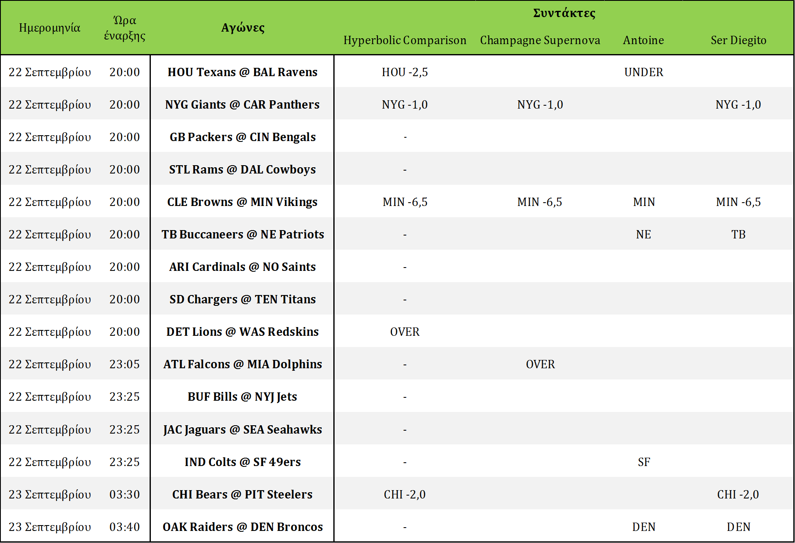
Task: Click Antoine's MIN pick for Browns-Vikings
Action: tap(644, 202)
